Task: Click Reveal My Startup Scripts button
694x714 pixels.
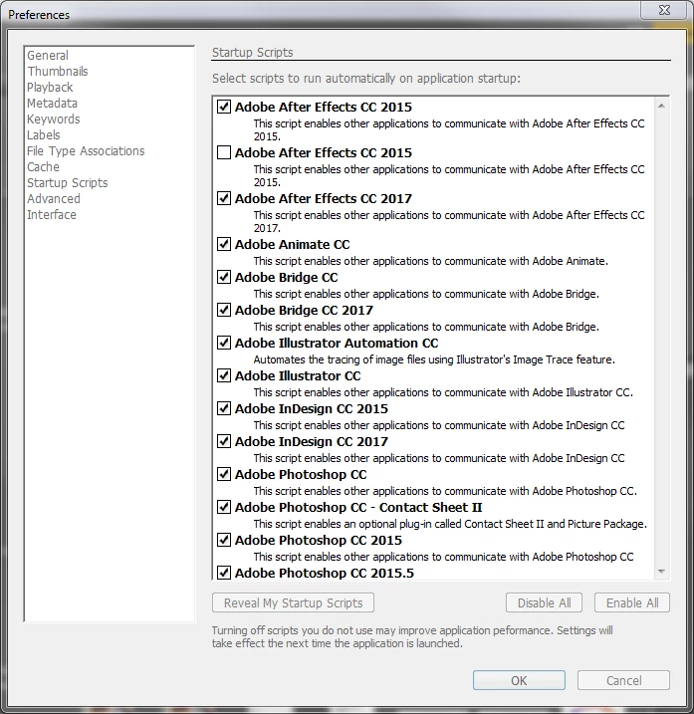Action: pos(294,602)
